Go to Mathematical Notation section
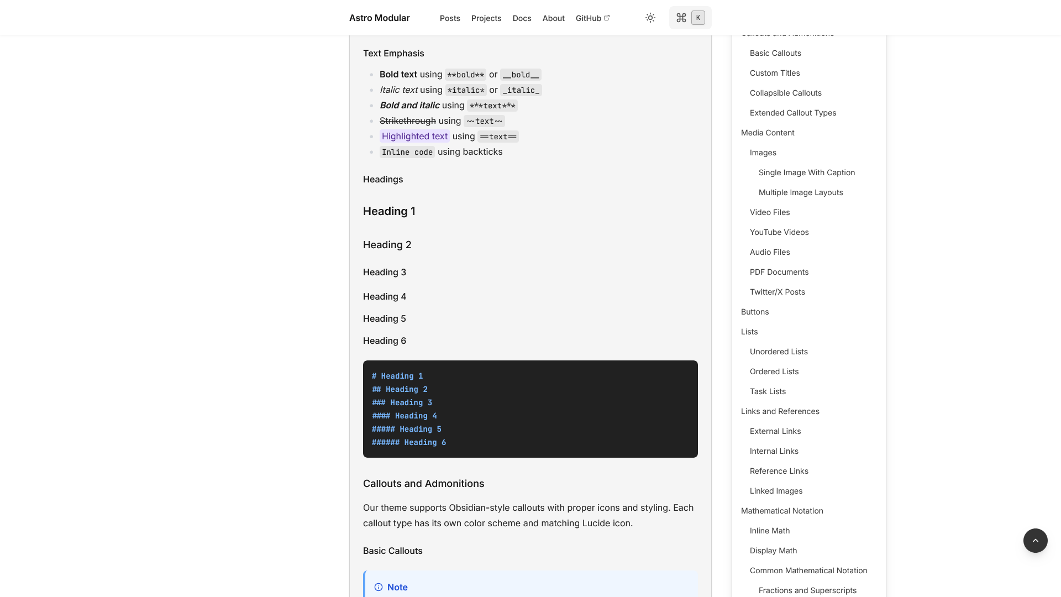 [x=782, y=511]
